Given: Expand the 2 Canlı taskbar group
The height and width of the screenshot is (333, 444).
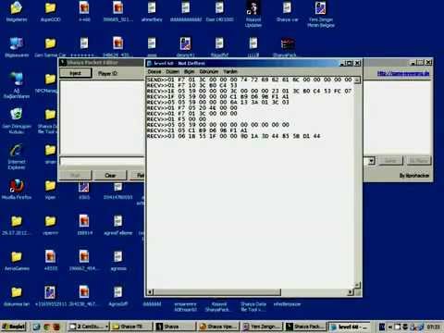Looking at the screenshot, I should (x=88, y=327).
